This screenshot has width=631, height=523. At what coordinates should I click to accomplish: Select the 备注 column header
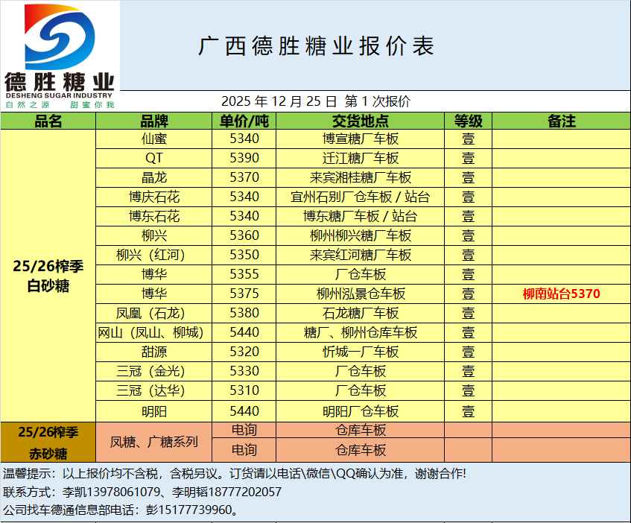[561, 121]
